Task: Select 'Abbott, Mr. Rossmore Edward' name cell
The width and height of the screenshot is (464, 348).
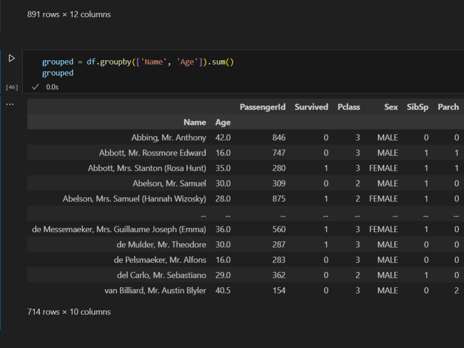Action: [152, 153]
